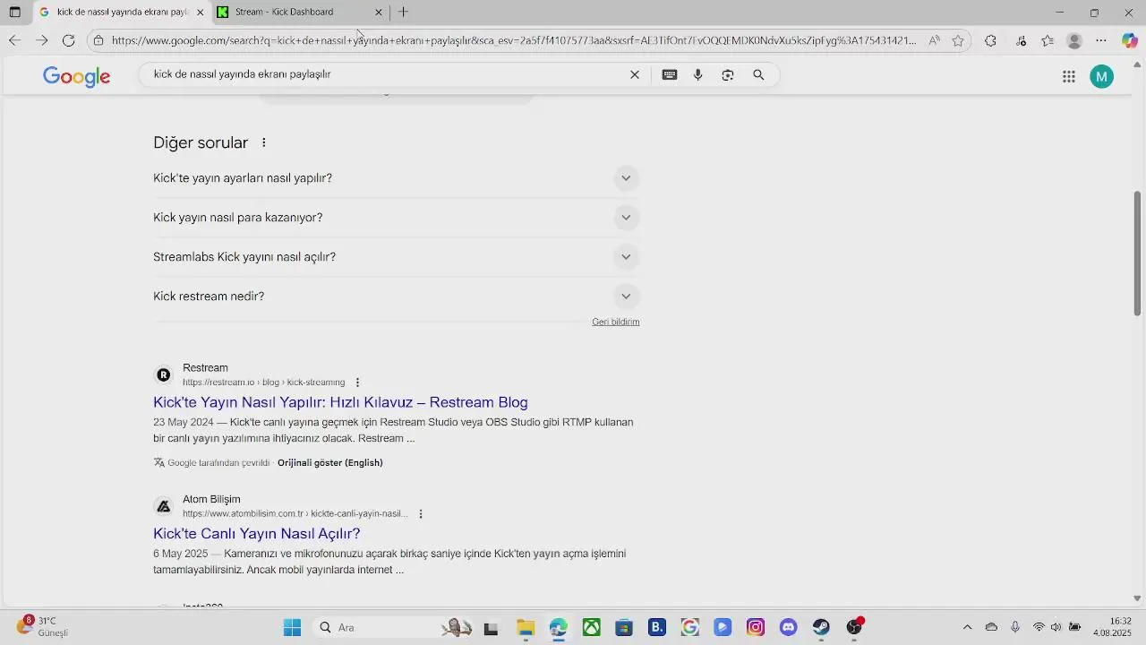The image size is (1146, 645).
Task: Click the Restream site name
Action: tap(205, 368)
